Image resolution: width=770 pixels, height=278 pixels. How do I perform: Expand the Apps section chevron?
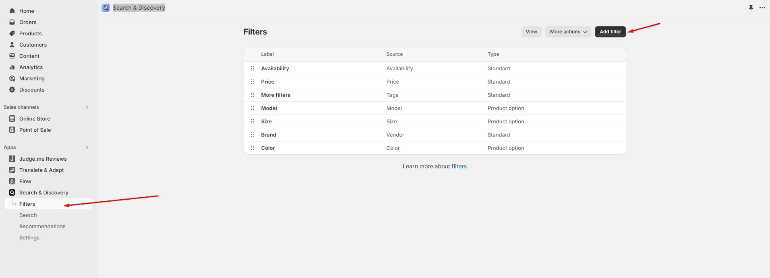tap(87, 147)
